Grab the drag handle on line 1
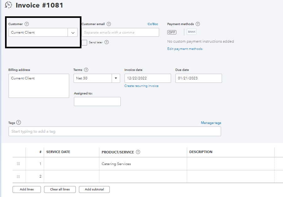This screenshot has height=197, width=283. point(18,164)
